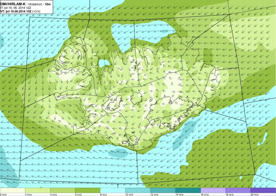Image resolution: width=276 pixels, height=196 pixels.
Task: Click the "VT: þri 10.06.2014 15Z" valid time line
Action: point(16,11)
